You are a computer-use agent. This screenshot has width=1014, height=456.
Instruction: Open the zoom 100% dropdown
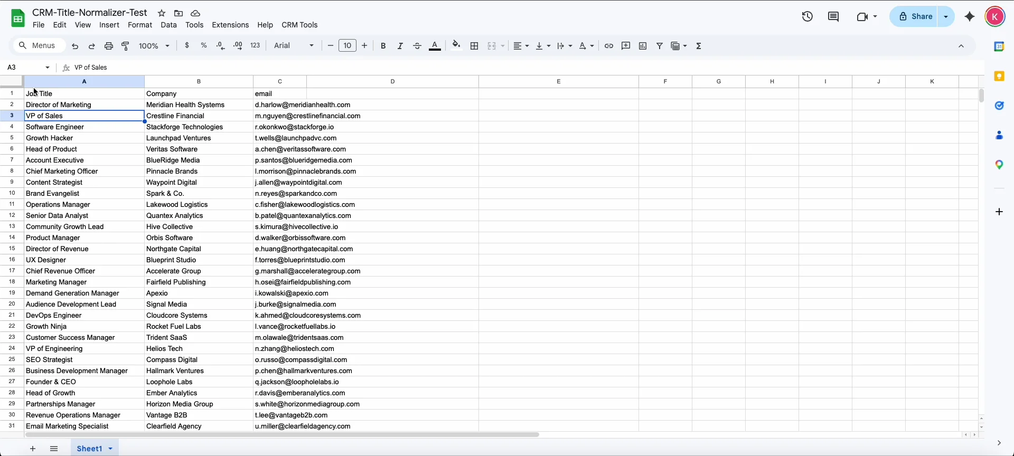(154, 46)
